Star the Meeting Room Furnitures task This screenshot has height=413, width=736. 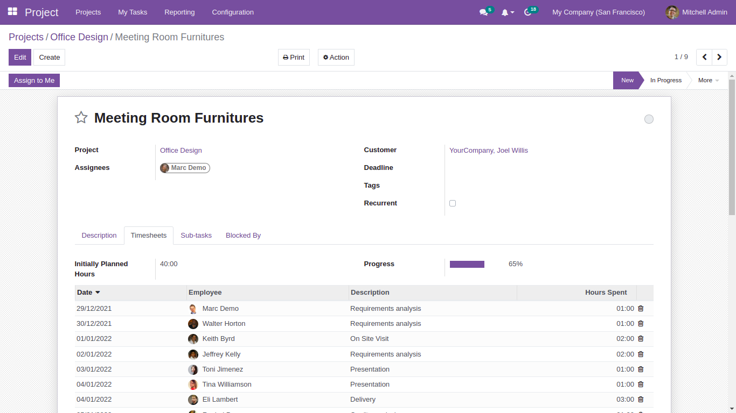[81, 117]
